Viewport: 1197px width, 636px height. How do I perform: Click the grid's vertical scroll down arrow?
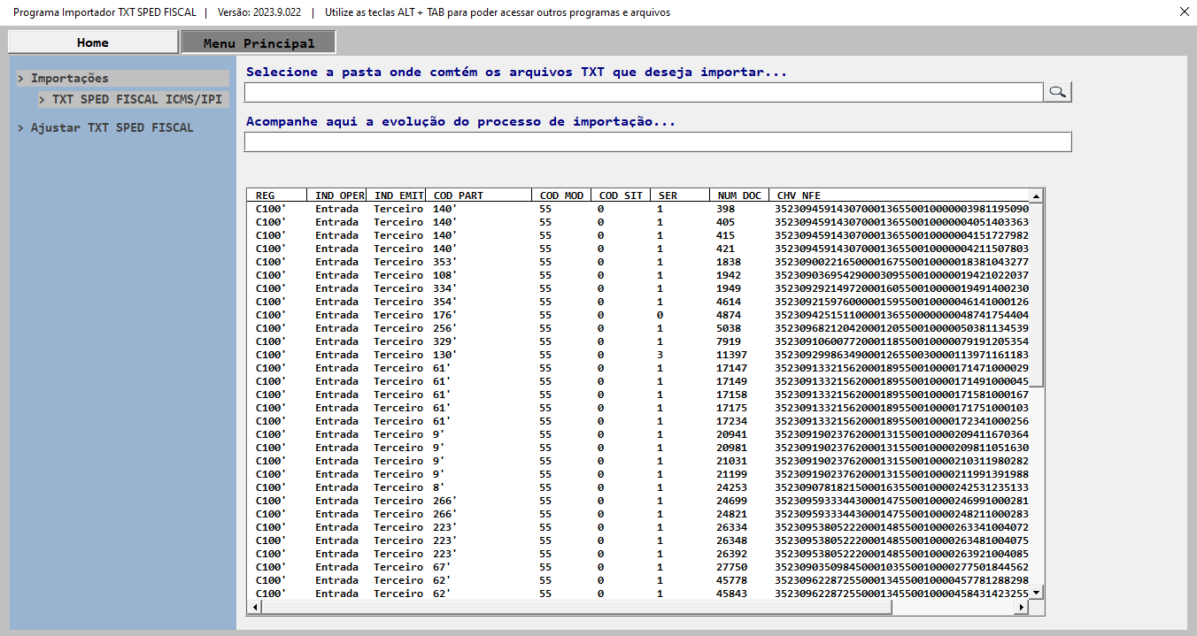[x=1035, y=592]
